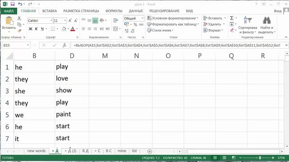Viewport: 289px width, 162px height.
Task: Toggle bold (Ж) formatting
Action: point(30,29)
